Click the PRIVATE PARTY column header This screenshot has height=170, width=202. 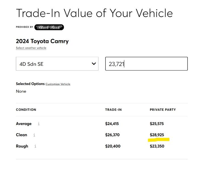163,110
